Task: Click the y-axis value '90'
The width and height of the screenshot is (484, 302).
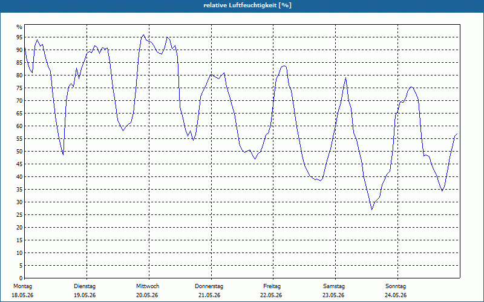Action: [19, 50]
